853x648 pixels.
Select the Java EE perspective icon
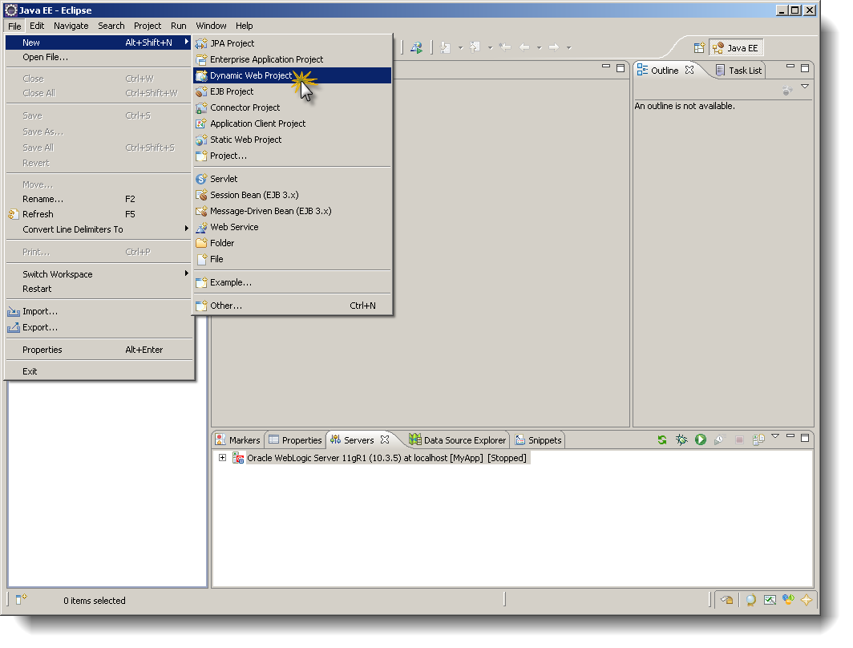(x=735, y=47)
